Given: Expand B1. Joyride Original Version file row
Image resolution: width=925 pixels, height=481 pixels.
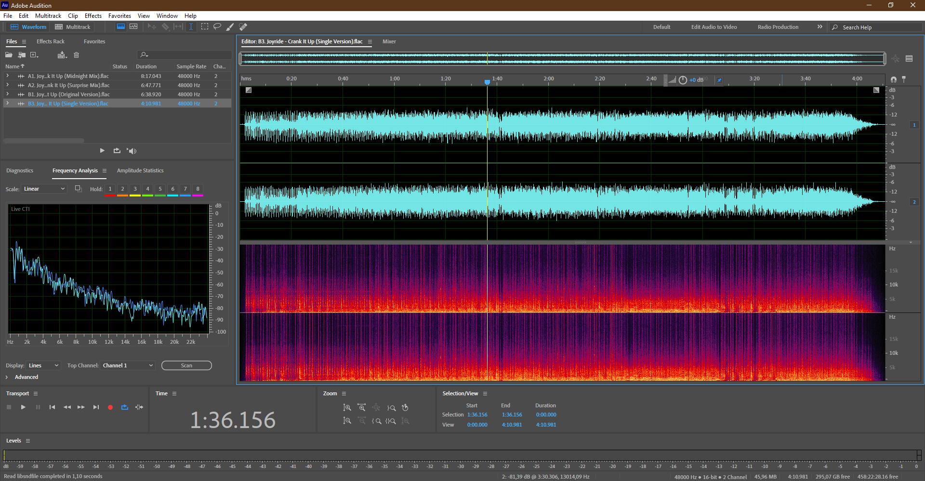Looking at the screenshot, I should click(7, 94).
